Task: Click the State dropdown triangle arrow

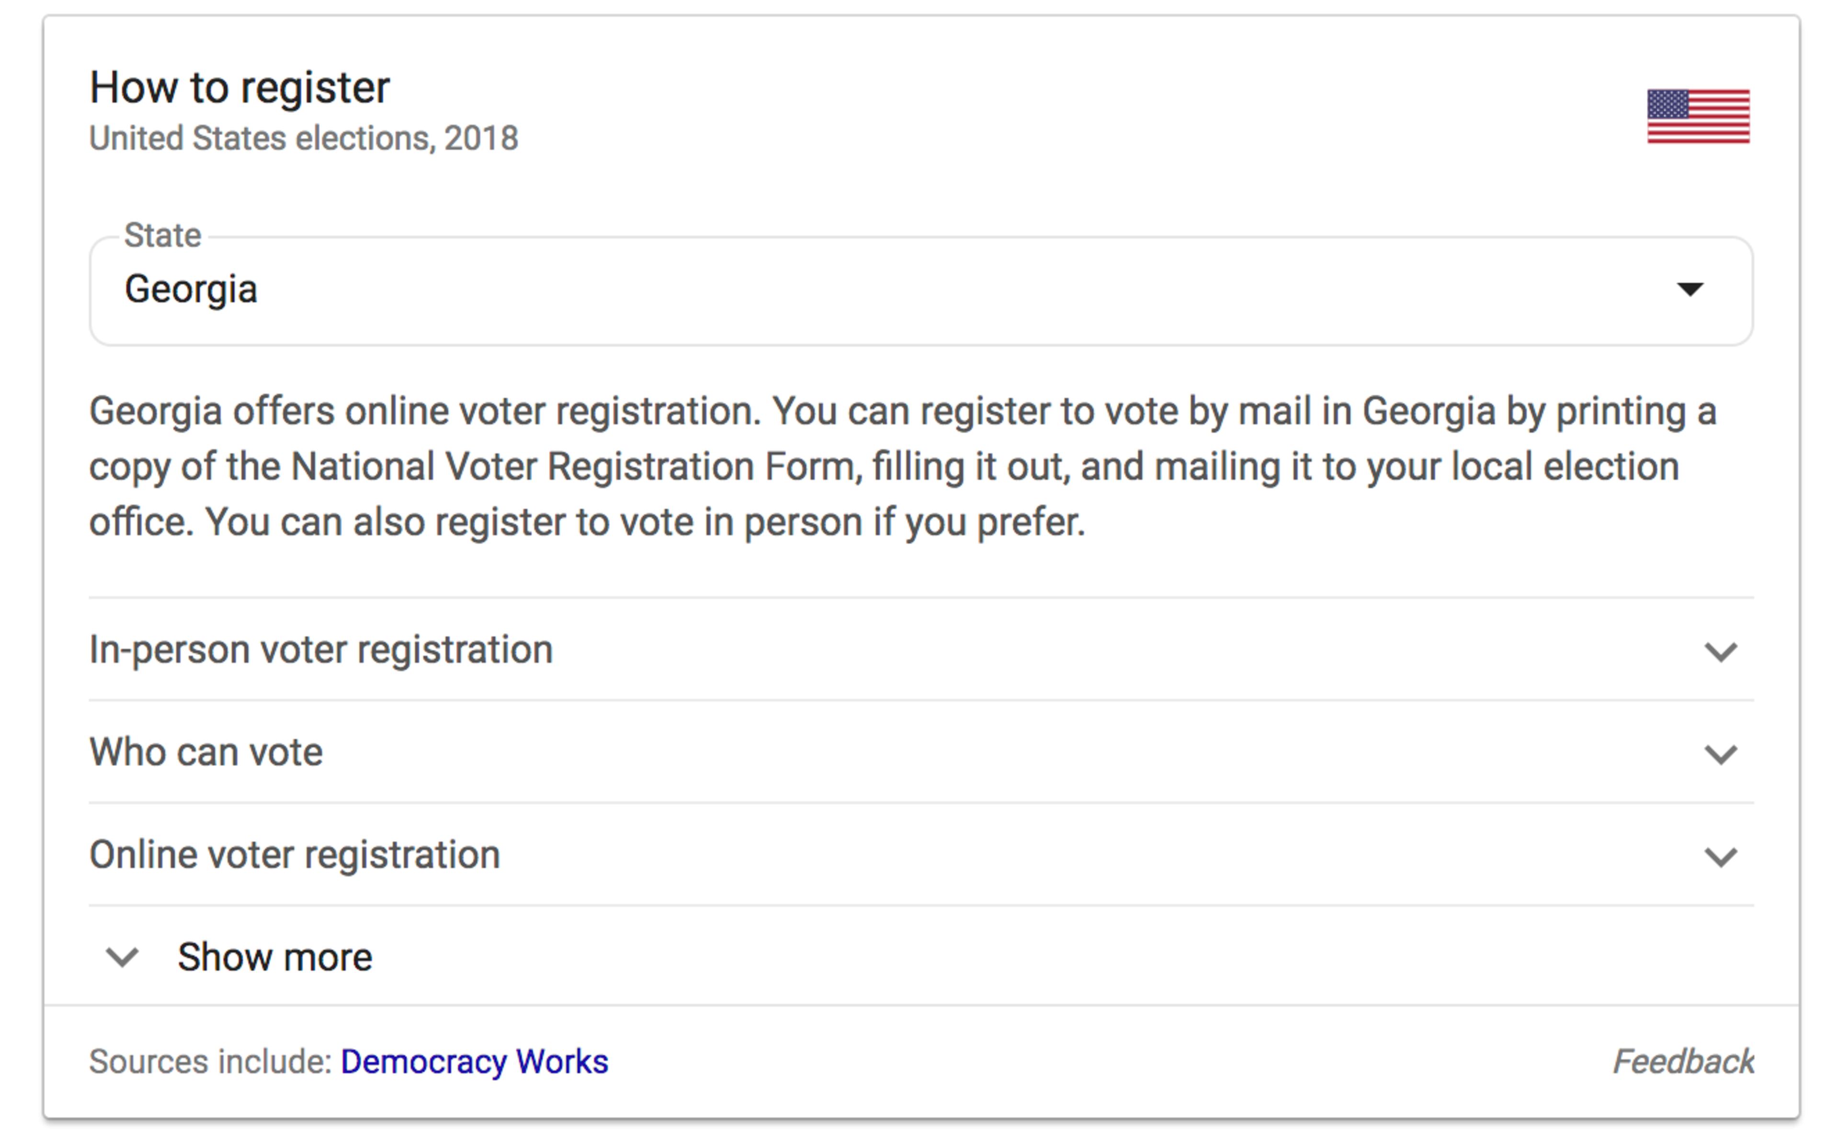Action: (1689, 290)
